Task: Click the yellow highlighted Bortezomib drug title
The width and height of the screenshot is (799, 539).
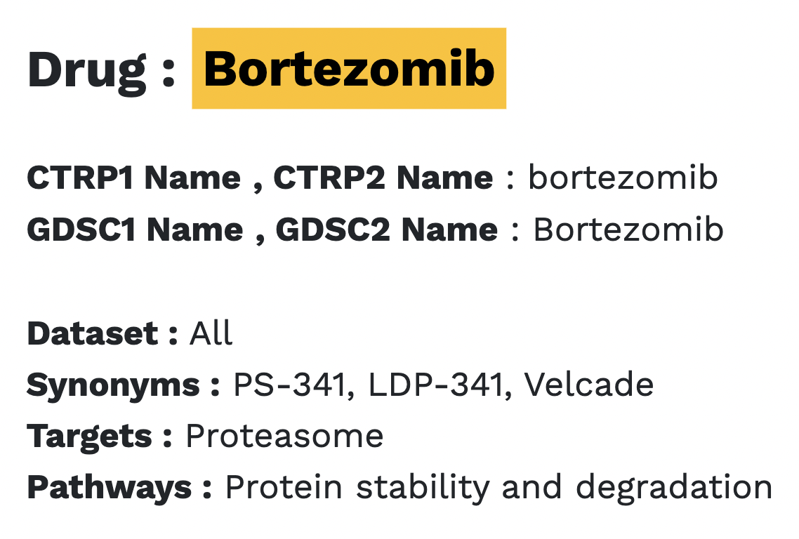Action: coord(349,69)
